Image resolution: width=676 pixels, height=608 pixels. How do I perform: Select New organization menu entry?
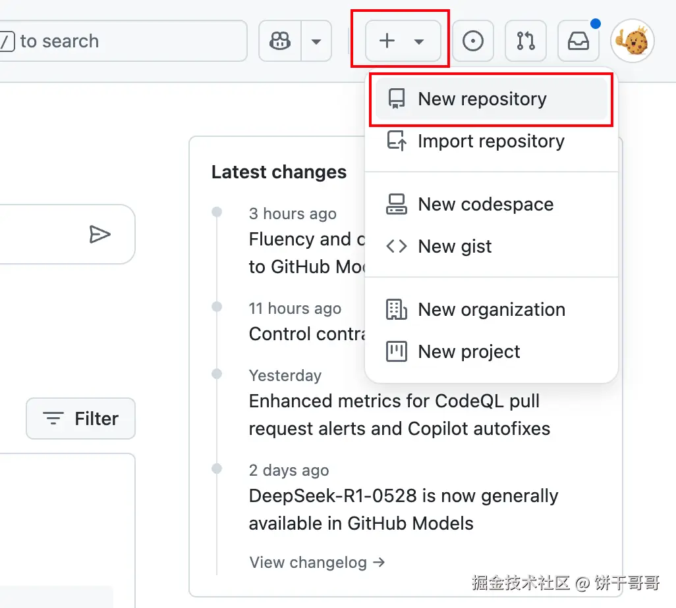point(492,310)
